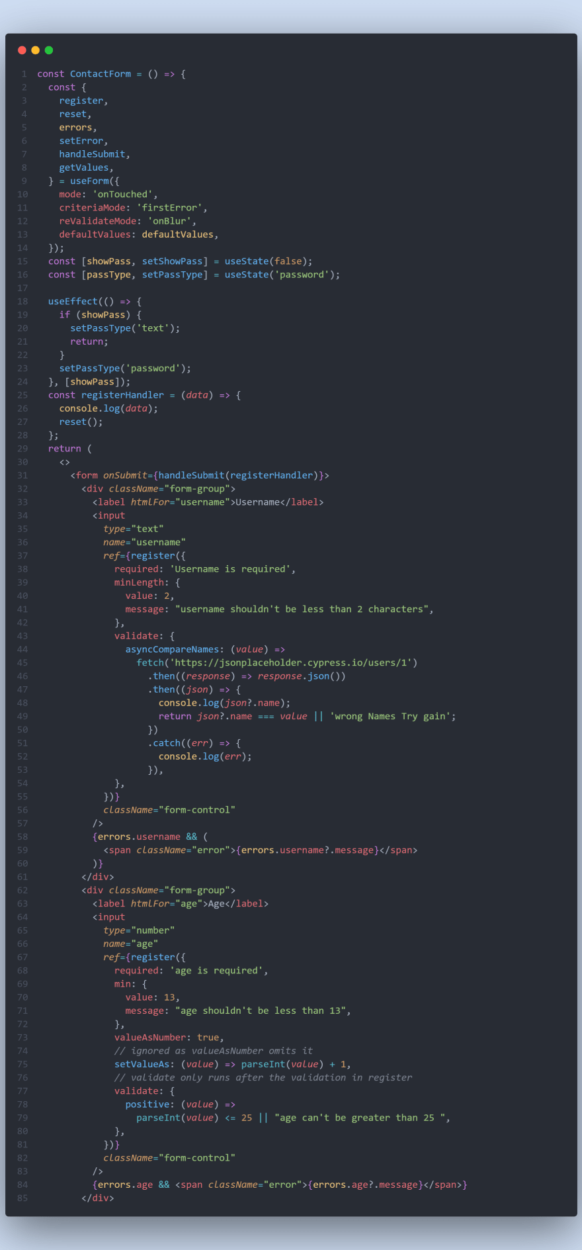Click "setPassType('password');" on line 23
This screenshot has height=1250, width=582.
pos(125,369)
